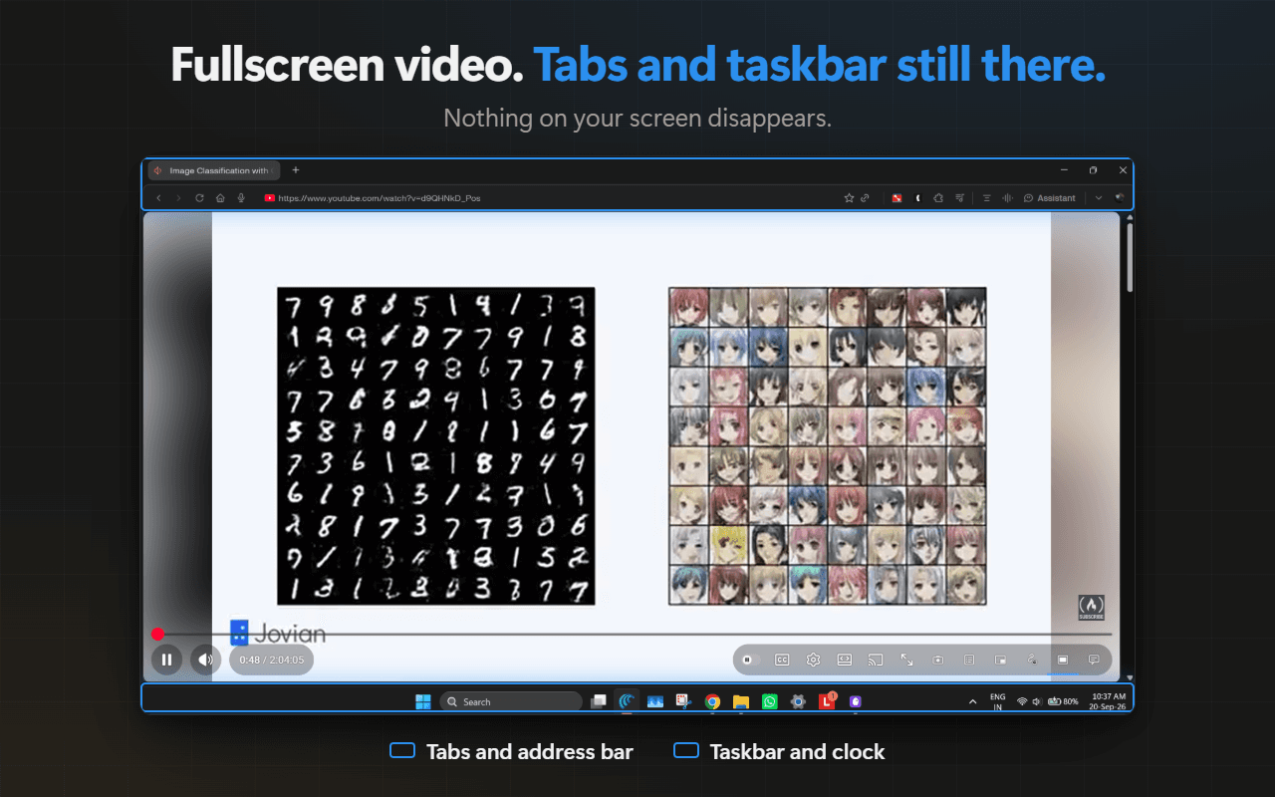1275x797 pixels.
Task: Go to browser home page
Action: (x=220, y=198)
